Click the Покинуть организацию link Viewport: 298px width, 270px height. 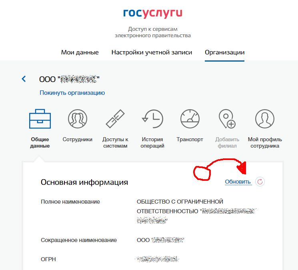click(x=72, y=93)
